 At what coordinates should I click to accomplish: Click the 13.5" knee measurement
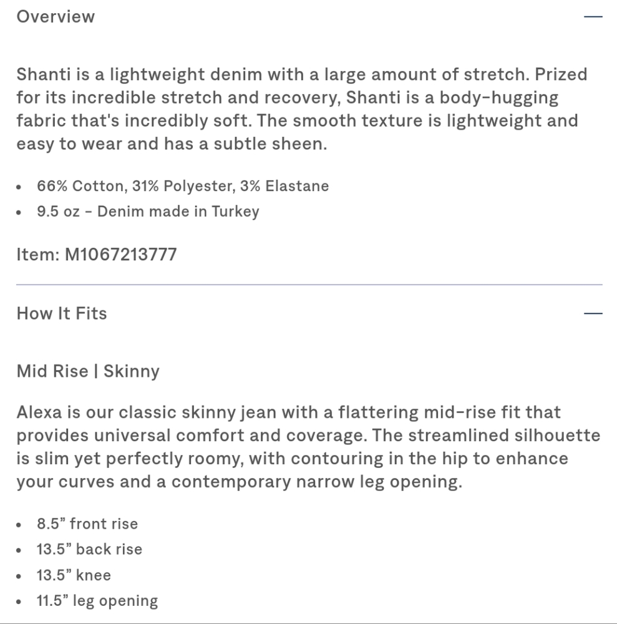74,575
